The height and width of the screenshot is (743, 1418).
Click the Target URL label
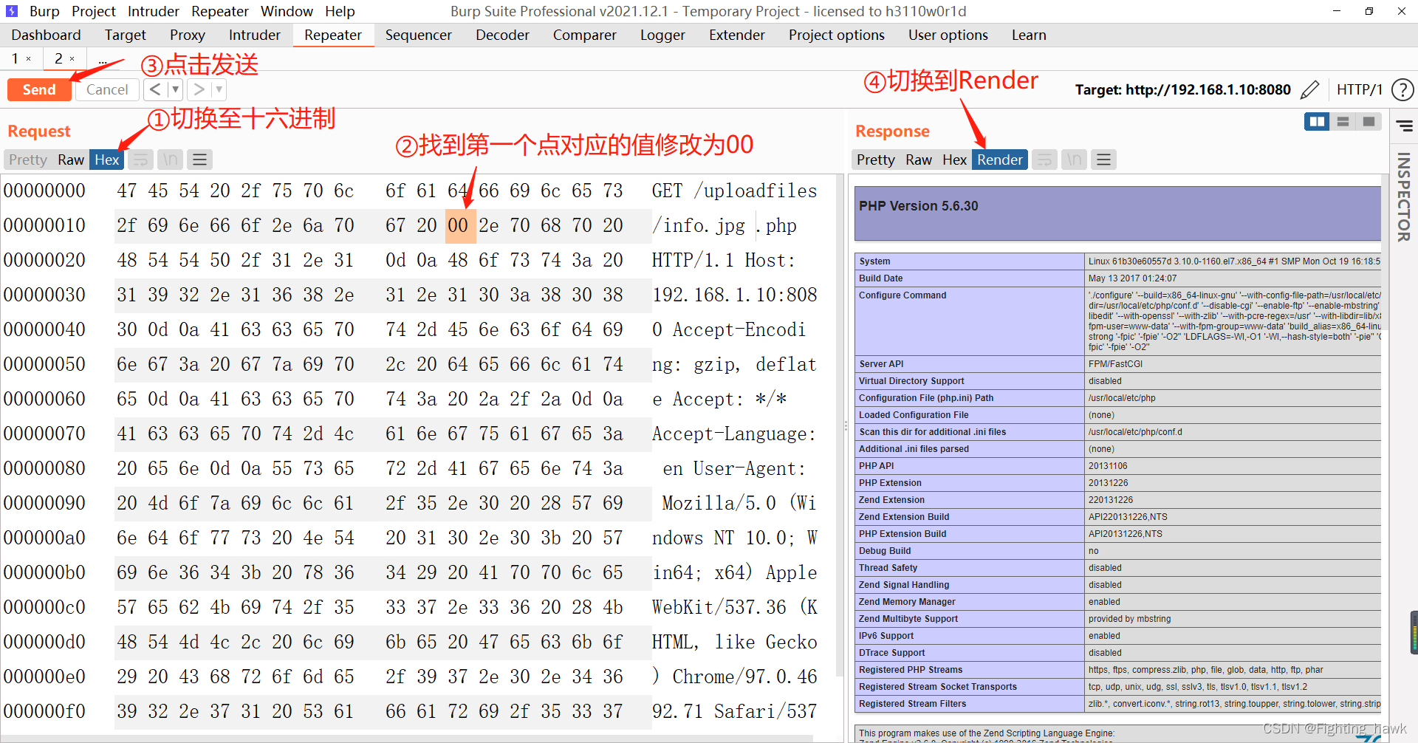coord(1182,89)
